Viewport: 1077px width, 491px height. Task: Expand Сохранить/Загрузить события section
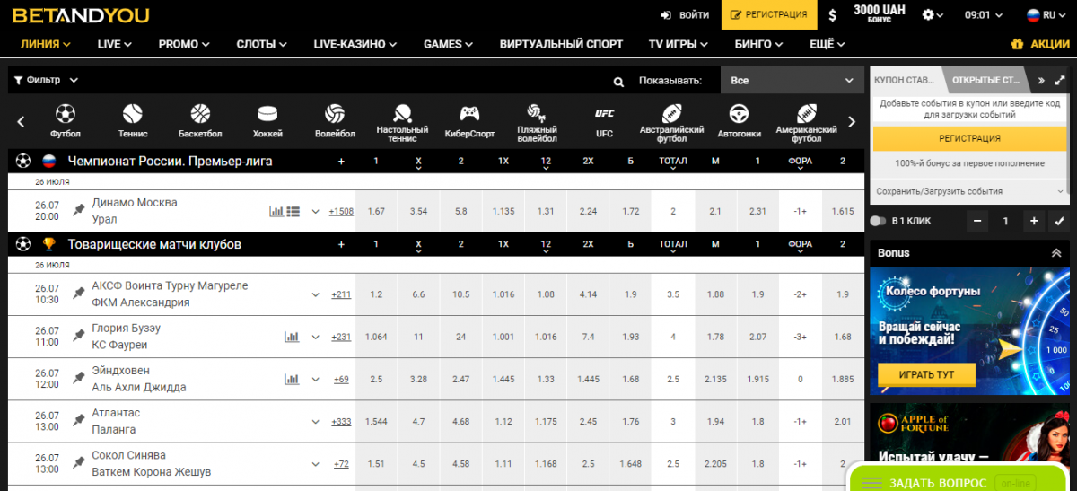tap(969, 191)
